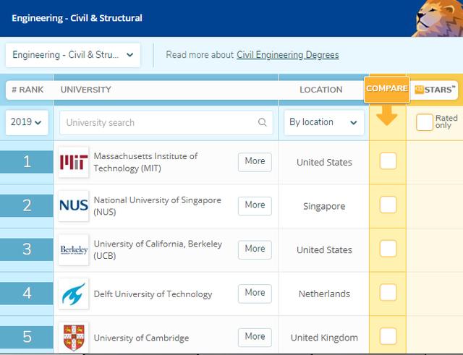This screenshot has height=355, width=463.
Task: Click the search magnifier icon
Action: [263, 122]
